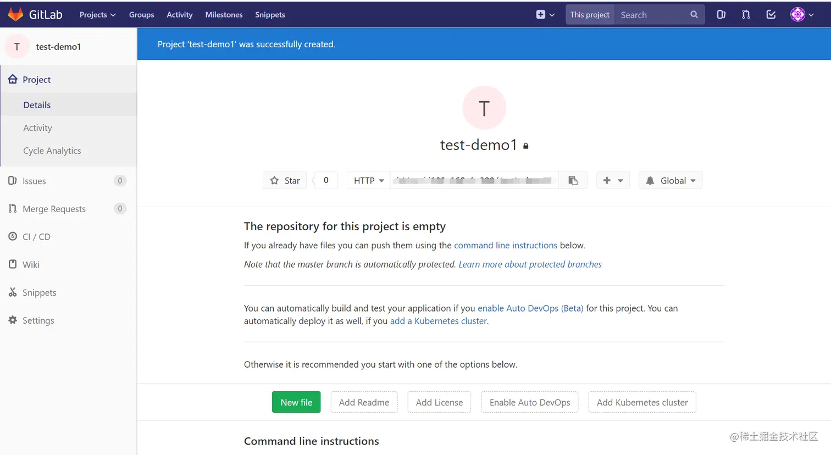Click the Add Readme button
The width and height of the screenshot is (831, 455).
click(364, 402)
